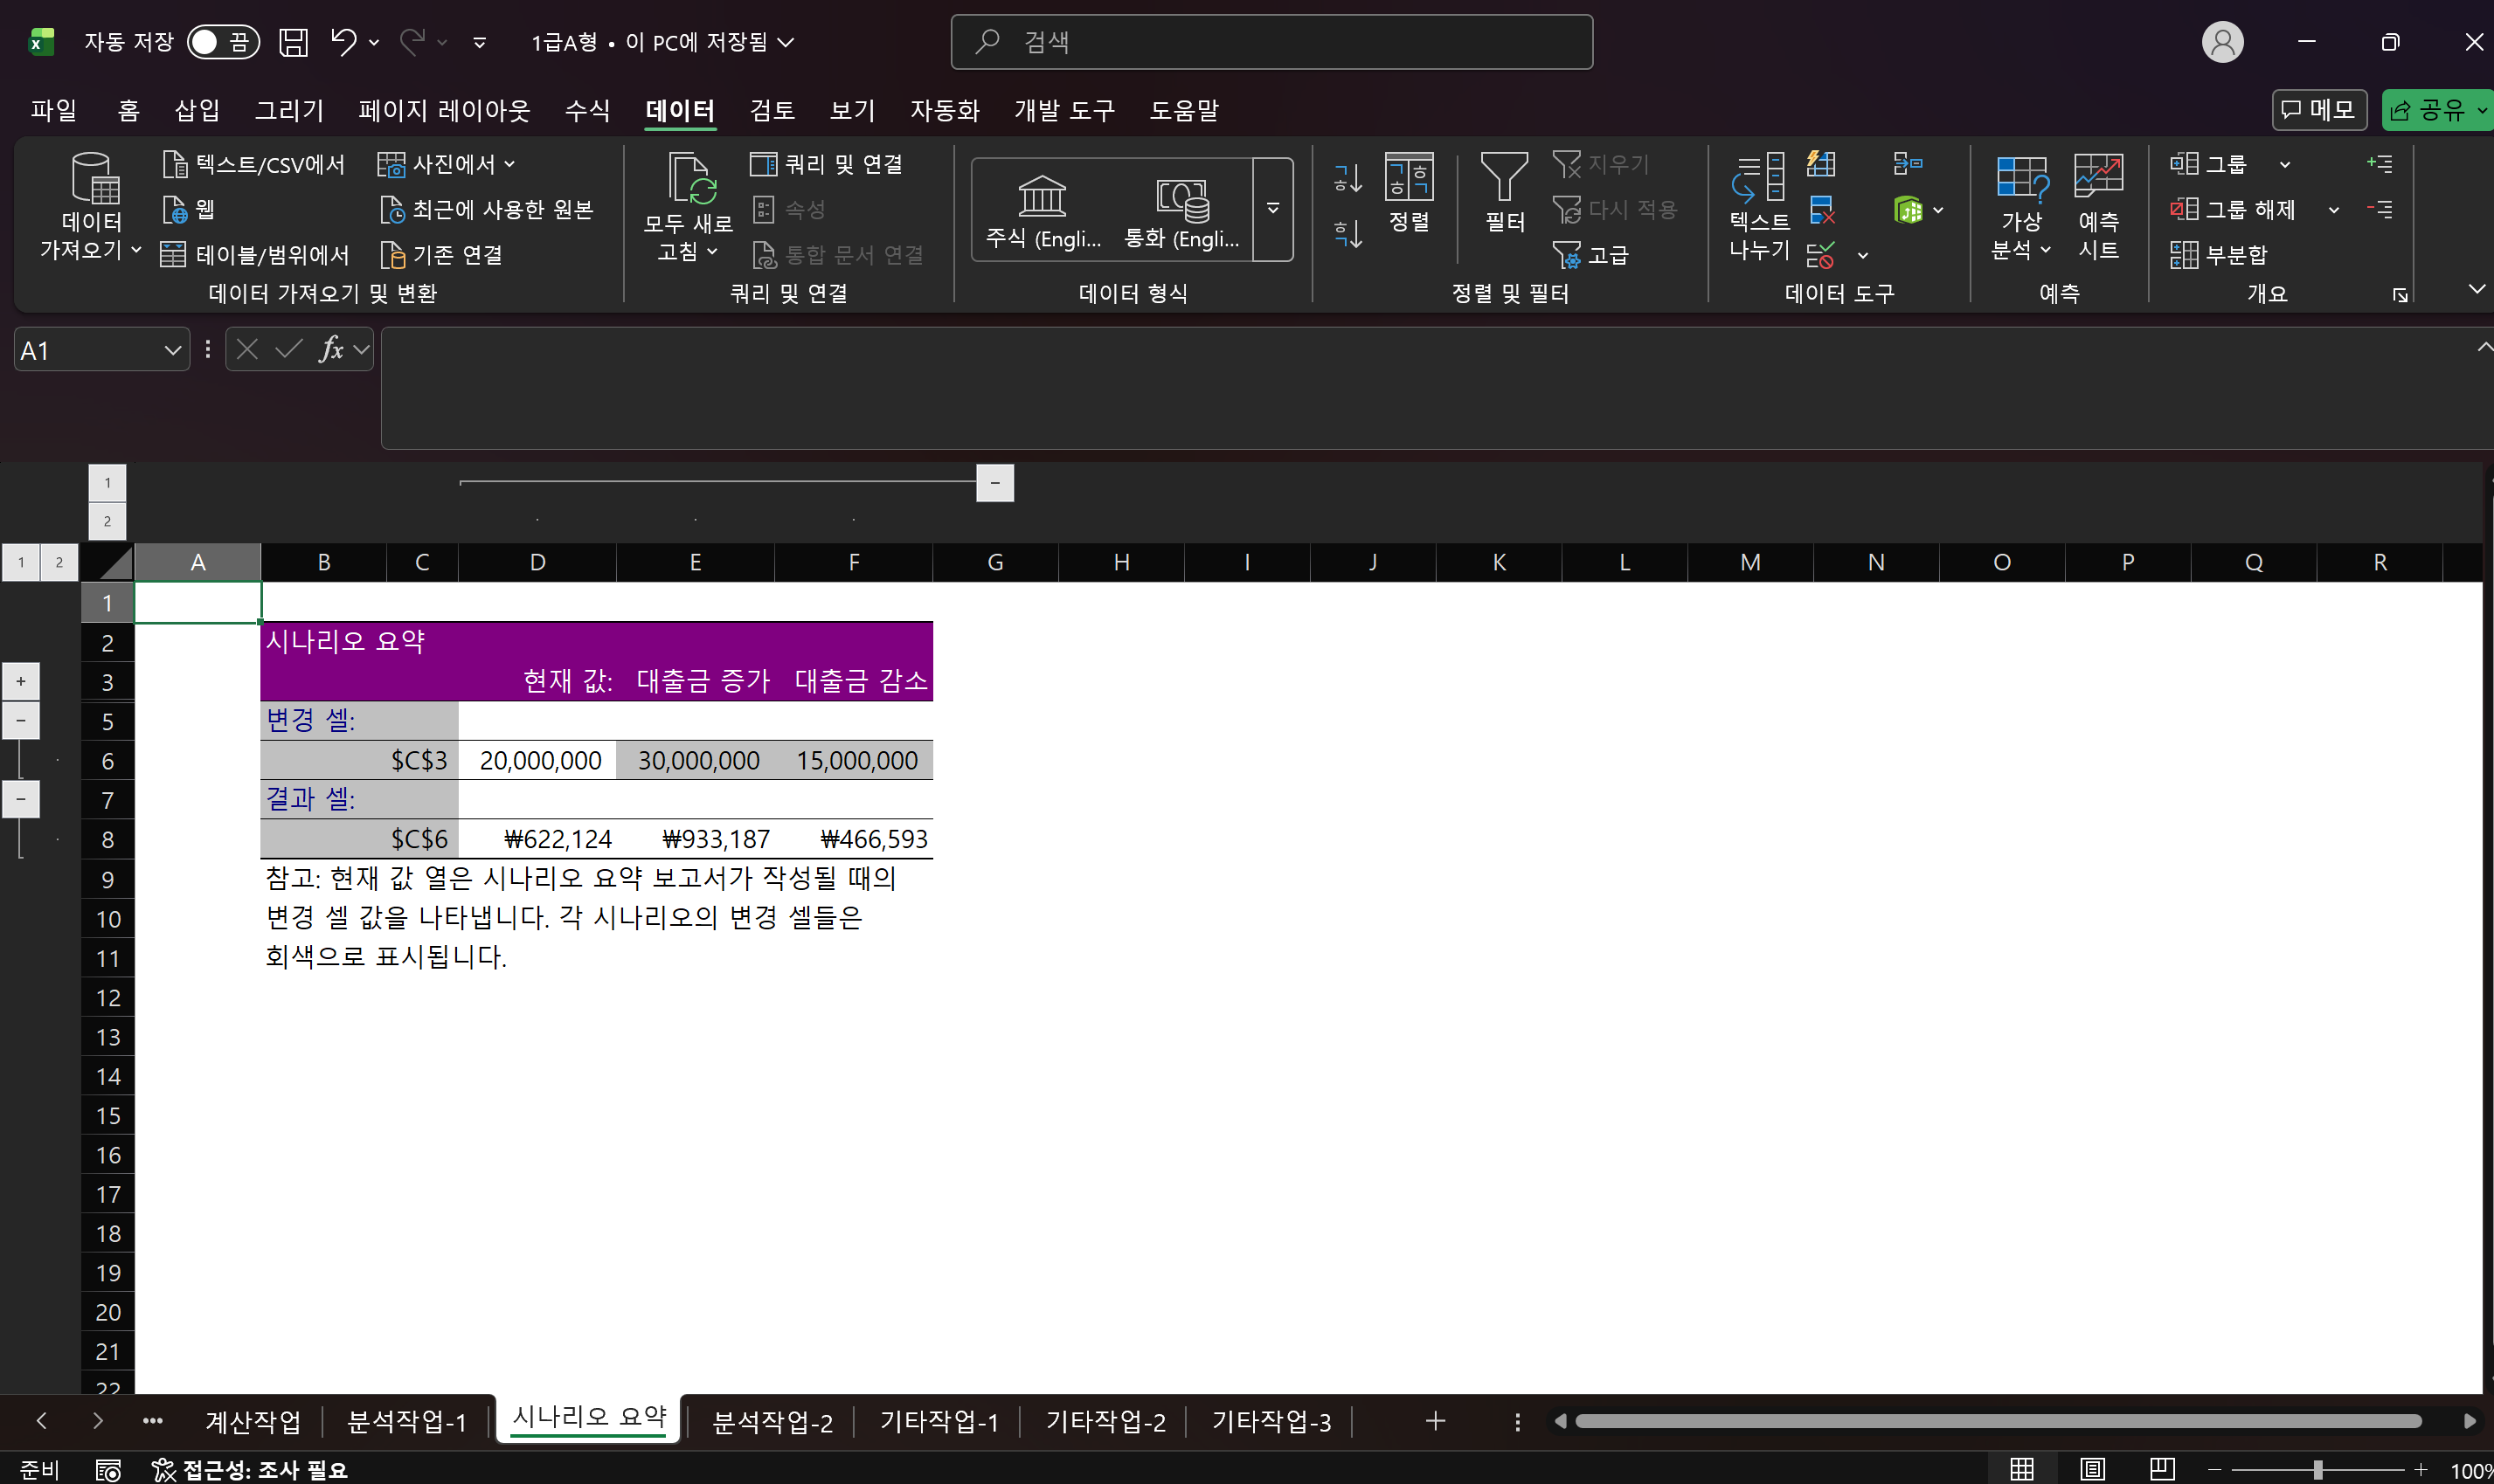Click the Save icon in title bar
This screenshot has height=1484, width=2494.
[x=293, y=42]
